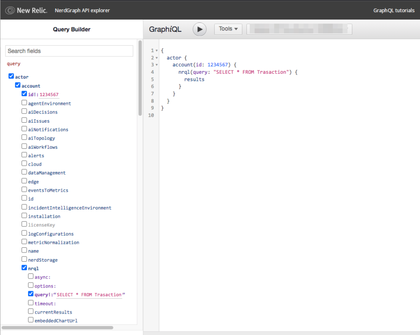This screenshot has height=335, width=420.
Task: Uncheck the actor checkbox
Action: coord(11,77)
